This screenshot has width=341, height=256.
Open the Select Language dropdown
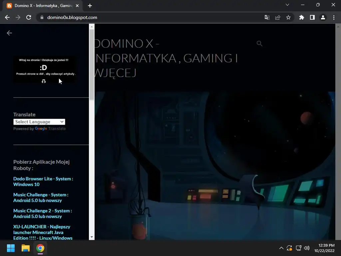[x=39, y=122]
